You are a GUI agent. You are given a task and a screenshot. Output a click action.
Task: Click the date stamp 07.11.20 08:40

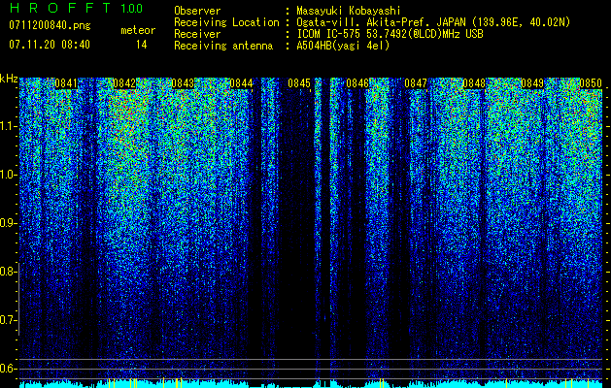(x=50, y=45)
